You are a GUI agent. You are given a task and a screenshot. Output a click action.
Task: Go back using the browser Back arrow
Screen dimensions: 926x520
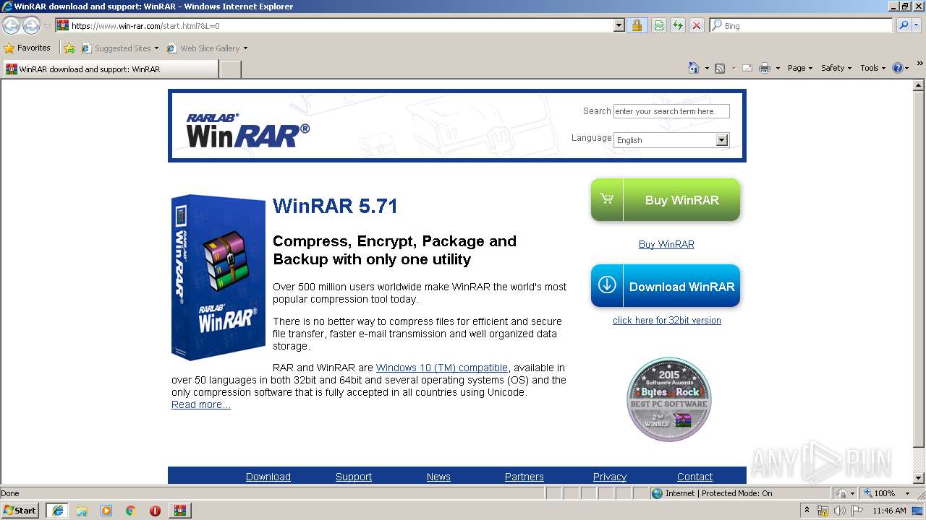pos(11,26)
